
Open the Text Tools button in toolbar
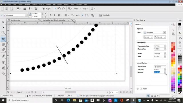coord(104,15)
